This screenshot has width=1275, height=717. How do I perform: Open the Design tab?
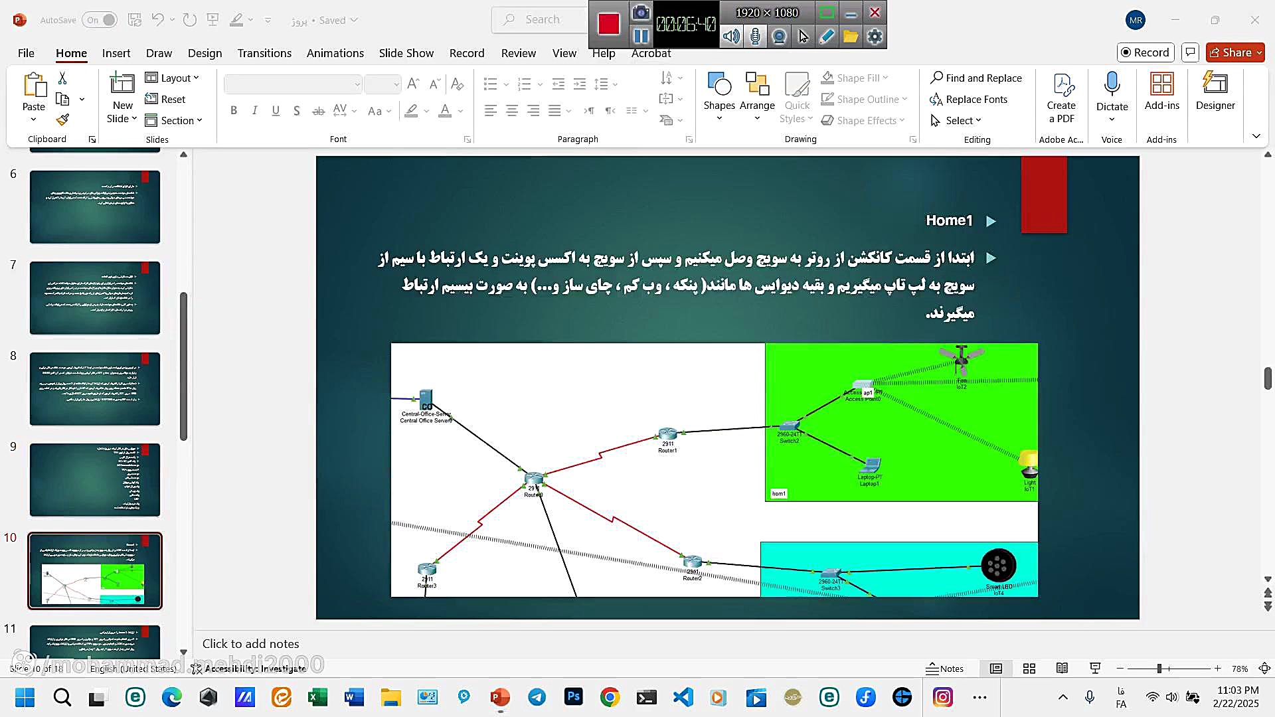click(x=205, y=53)
